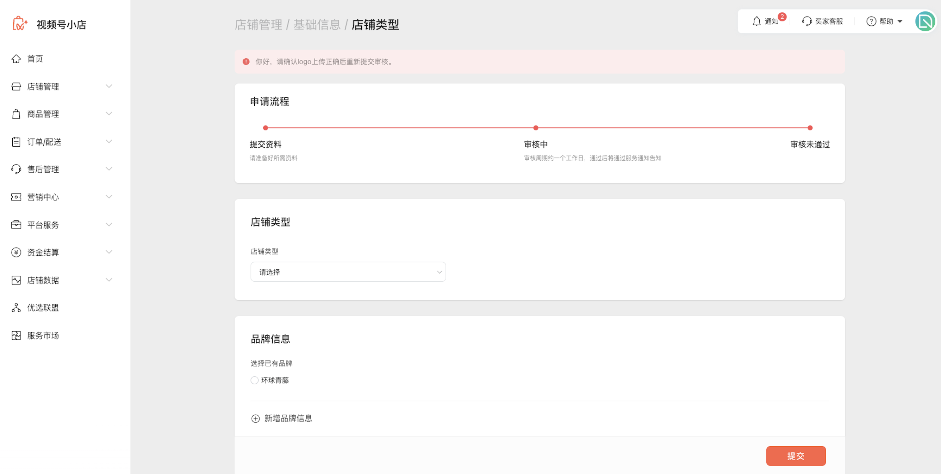Click the help question mark icon
Viewport: 941px width, 474px height.
871,21
